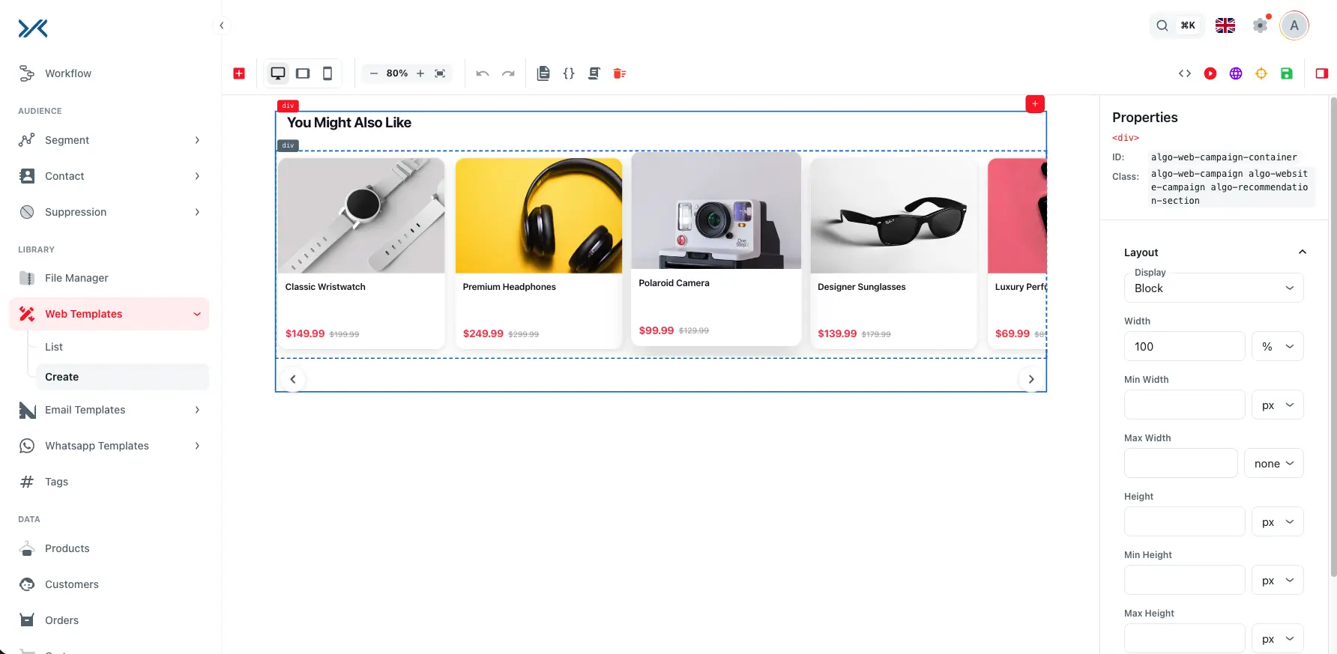
Task: Open the search box
Action: coord(1177,25)
